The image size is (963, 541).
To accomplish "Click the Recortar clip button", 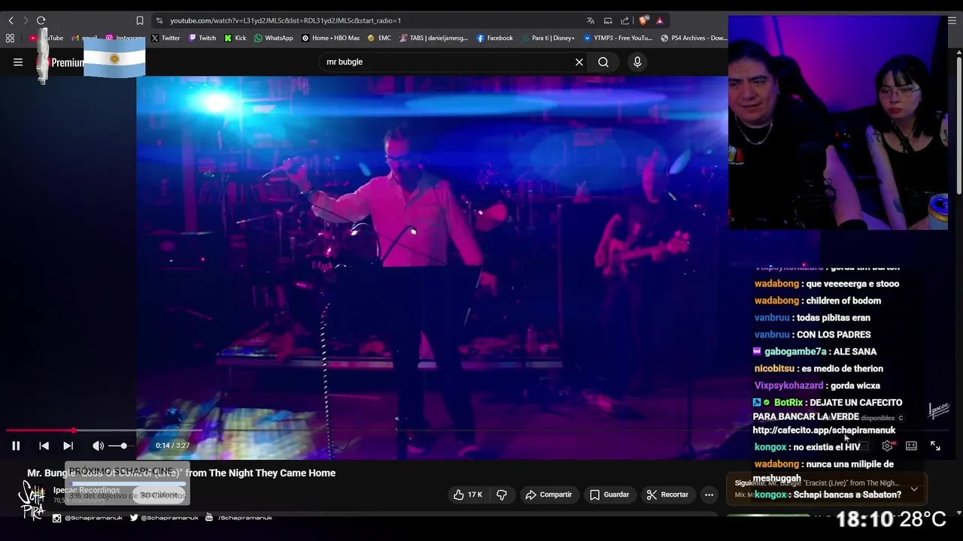I will (667, 494).
